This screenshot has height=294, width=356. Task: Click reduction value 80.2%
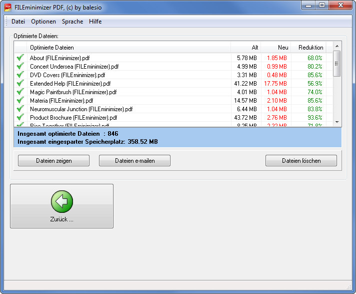pos(315,67)
